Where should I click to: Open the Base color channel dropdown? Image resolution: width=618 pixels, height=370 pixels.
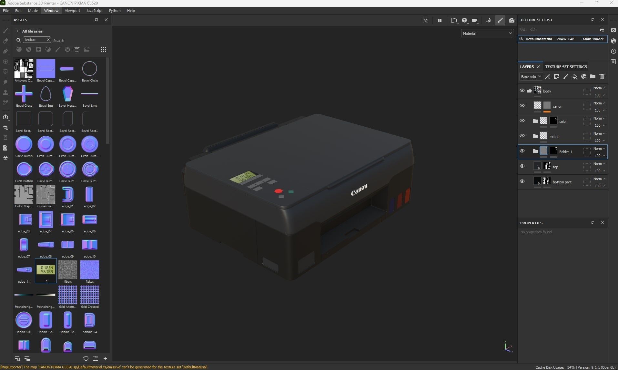pyautogui.click(x=531, y=77)
